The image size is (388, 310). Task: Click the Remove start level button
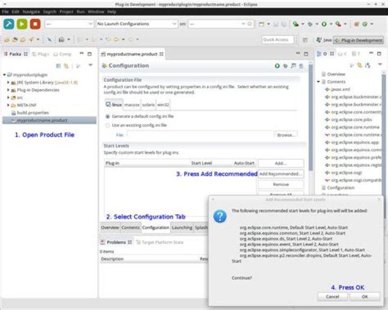281,185
